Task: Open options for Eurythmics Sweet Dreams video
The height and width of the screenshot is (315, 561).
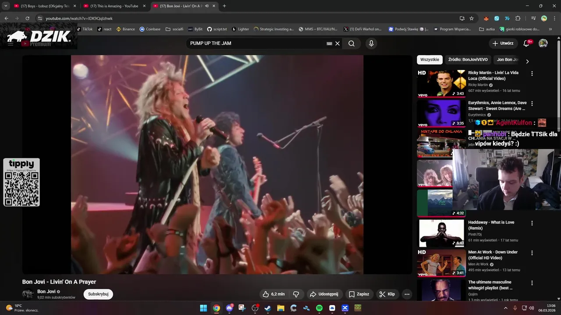Action: [x=532, y=104]
